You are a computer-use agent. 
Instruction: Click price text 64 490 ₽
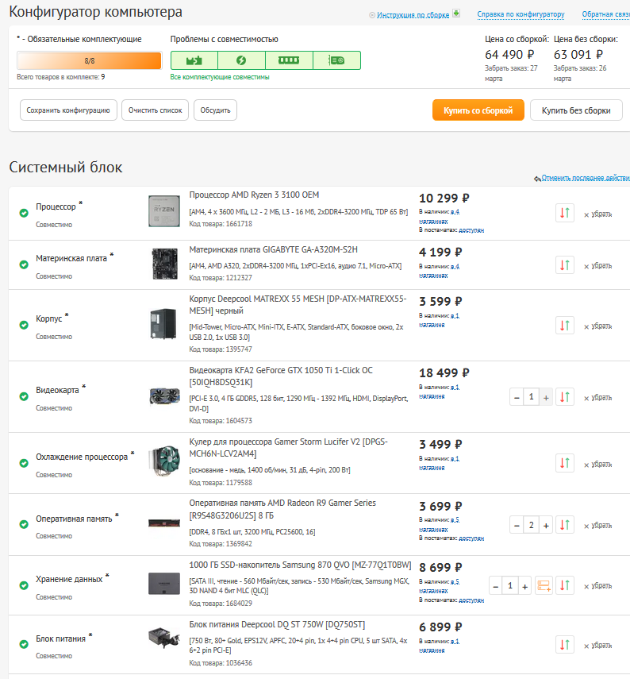(509, 55)
